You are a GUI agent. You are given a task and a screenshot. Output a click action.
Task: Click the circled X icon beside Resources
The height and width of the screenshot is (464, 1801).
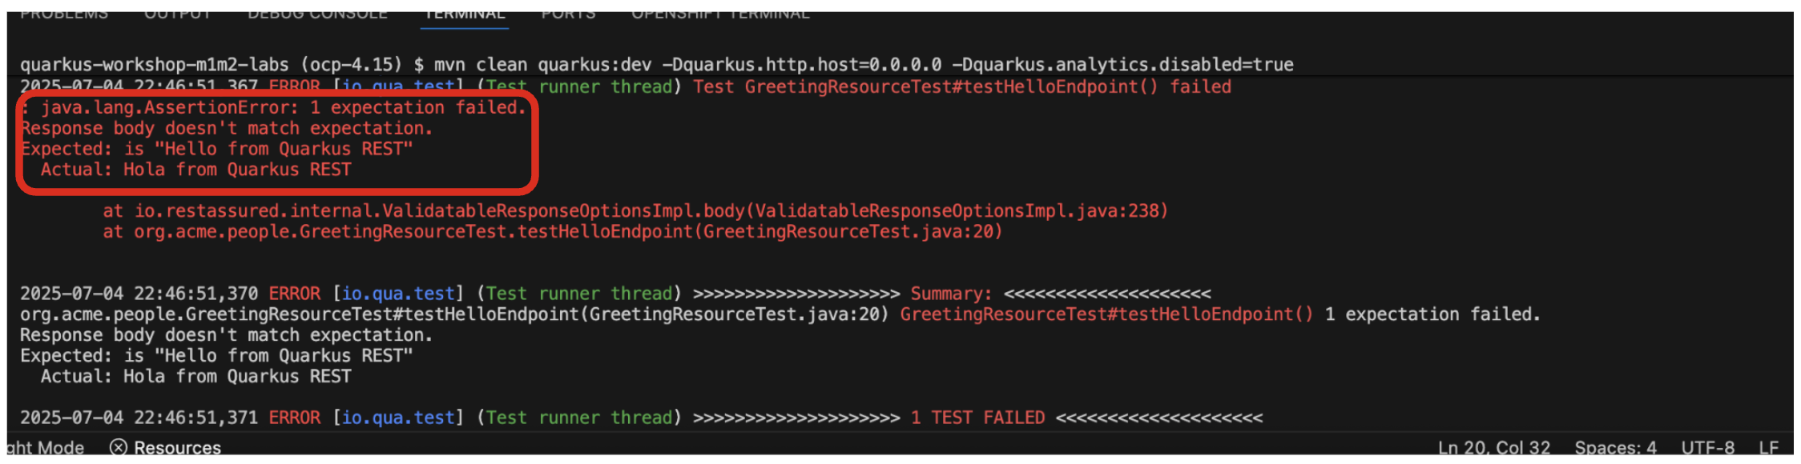click(x=119, y=447)
